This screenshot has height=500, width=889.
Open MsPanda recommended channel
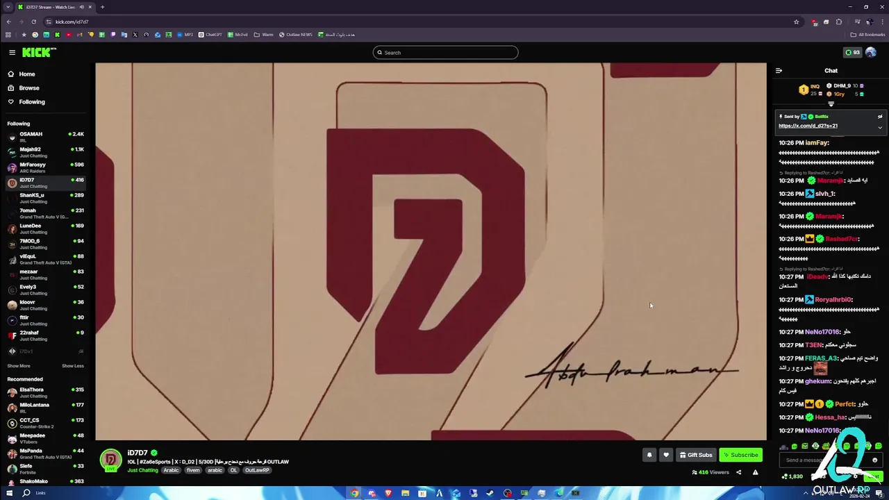coord(45,453)
